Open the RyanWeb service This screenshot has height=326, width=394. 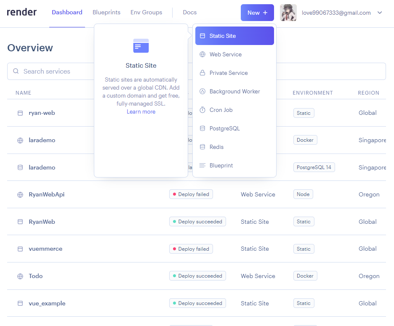[42, 222]
